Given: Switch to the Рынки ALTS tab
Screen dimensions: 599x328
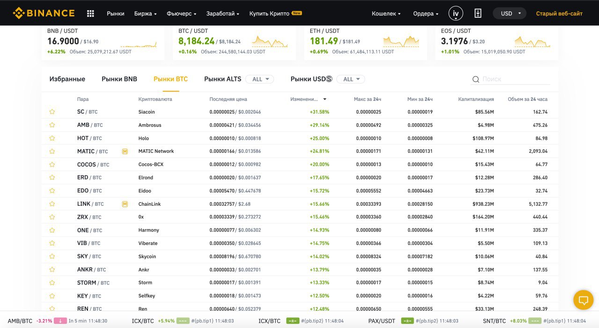Looking at the screenshot, I should 223,79.
